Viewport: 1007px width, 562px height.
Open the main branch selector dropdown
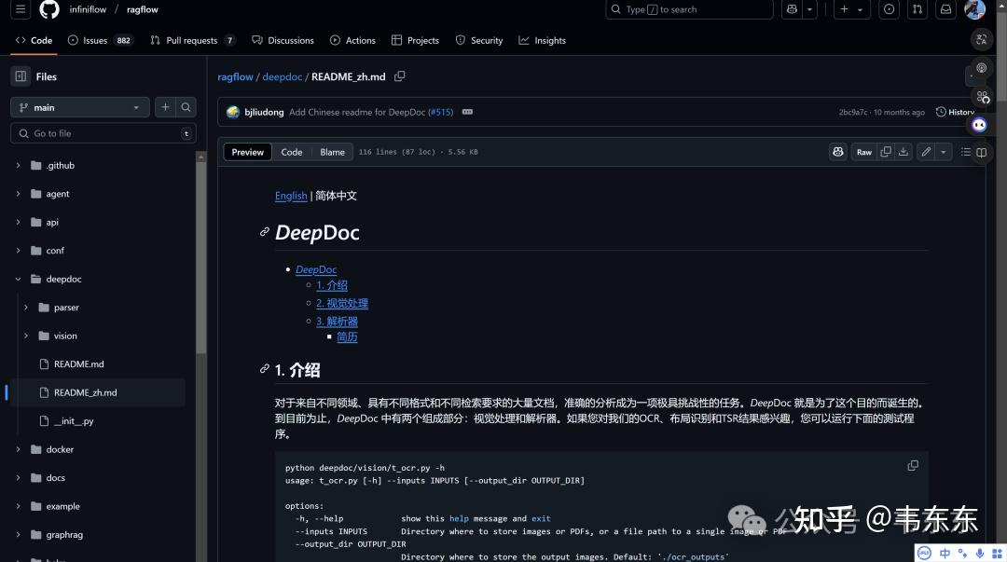coord(79,107)
